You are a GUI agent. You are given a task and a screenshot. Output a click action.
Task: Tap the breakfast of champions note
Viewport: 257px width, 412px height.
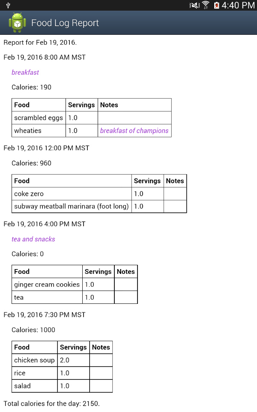[134, 130]
